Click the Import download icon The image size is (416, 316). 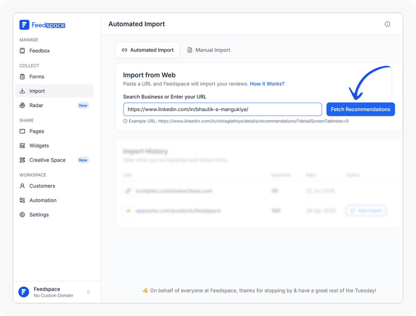coord(22,91)
